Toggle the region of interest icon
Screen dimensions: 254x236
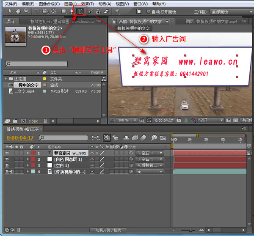(229, 120)
